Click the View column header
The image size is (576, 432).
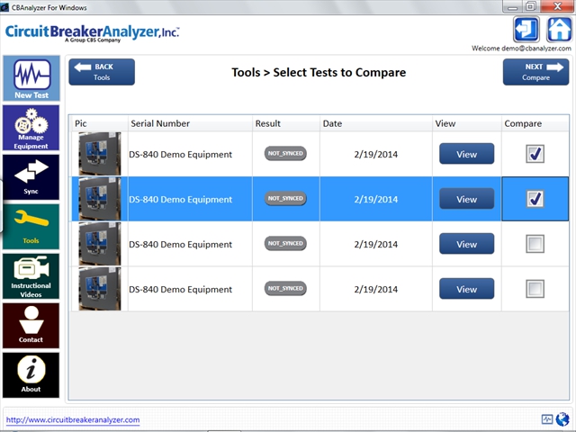click(x=466, y=123)
